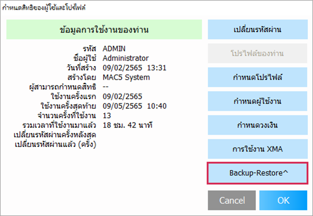
Task: Click the green ข้อมูลการใช้งานของท่าน header
Action: click(x=104, y=29)
